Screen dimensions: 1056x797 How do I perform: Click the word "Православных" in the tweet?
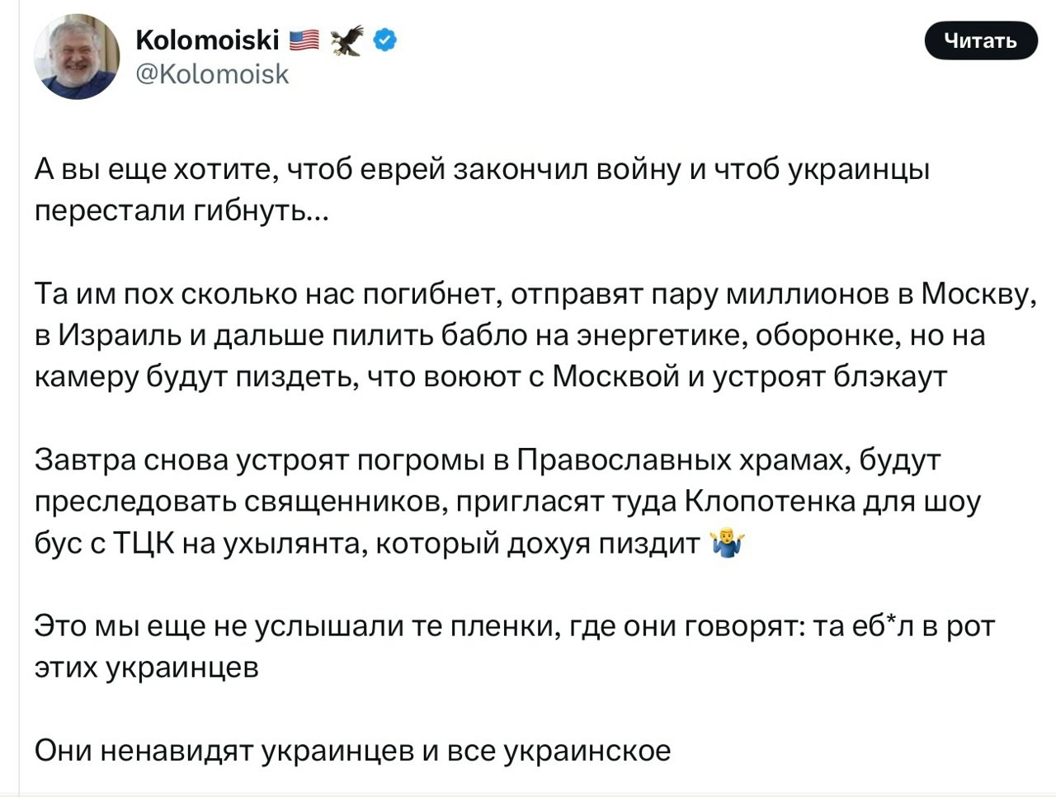click(x=620, y=460)
